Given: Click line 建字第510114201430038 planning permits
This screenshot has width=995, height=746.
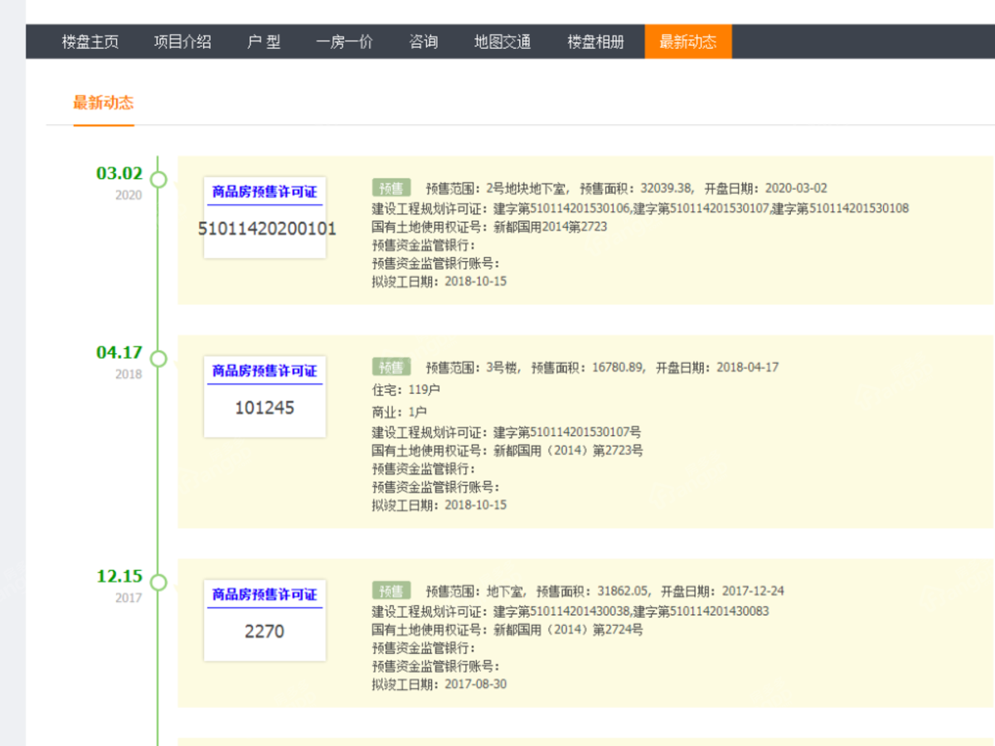Looking at the screenshot, I should pos(570,611).
